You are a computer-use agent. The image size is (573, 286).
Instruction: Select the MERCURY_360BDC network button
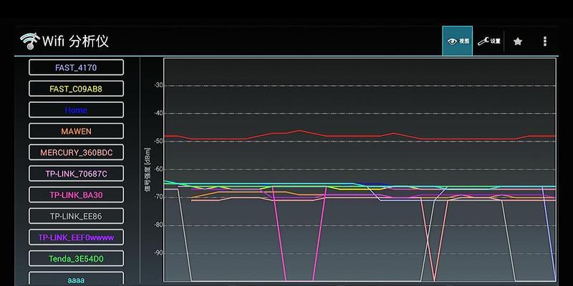coord(76,152)
